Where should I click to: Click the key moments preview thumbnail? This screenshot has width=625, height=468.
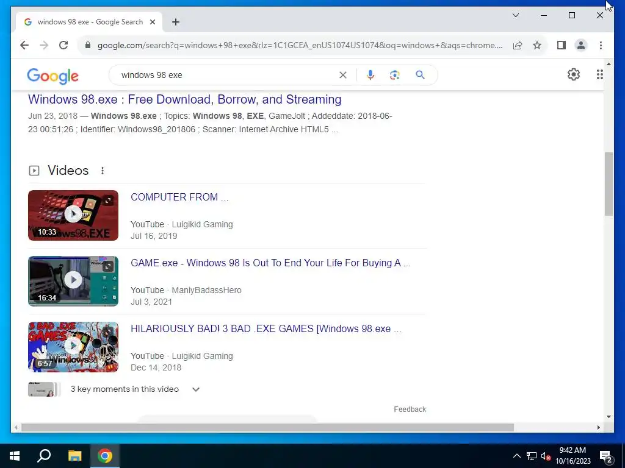(43, 389)
